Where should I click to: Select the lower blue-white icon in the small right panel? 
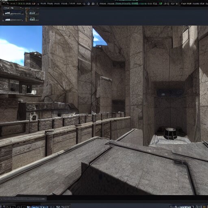(32, 19)
